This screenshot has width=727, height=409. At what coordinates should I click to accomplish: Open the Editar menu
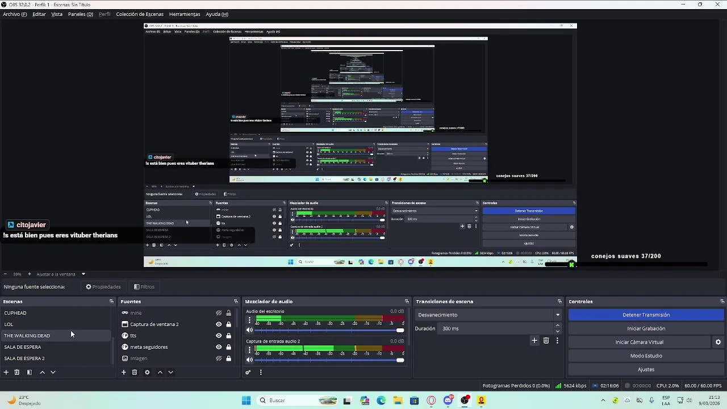pos(39,14)
